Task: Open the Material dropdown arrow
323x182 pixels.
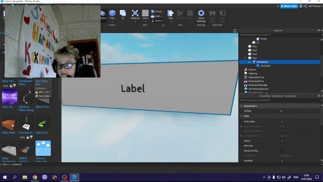Action: [x=135, y=21]
